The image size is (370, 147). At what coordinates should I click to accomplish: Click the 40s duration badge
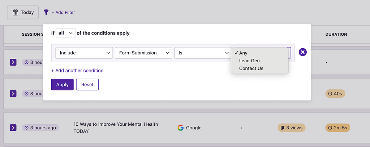[335, 94]
